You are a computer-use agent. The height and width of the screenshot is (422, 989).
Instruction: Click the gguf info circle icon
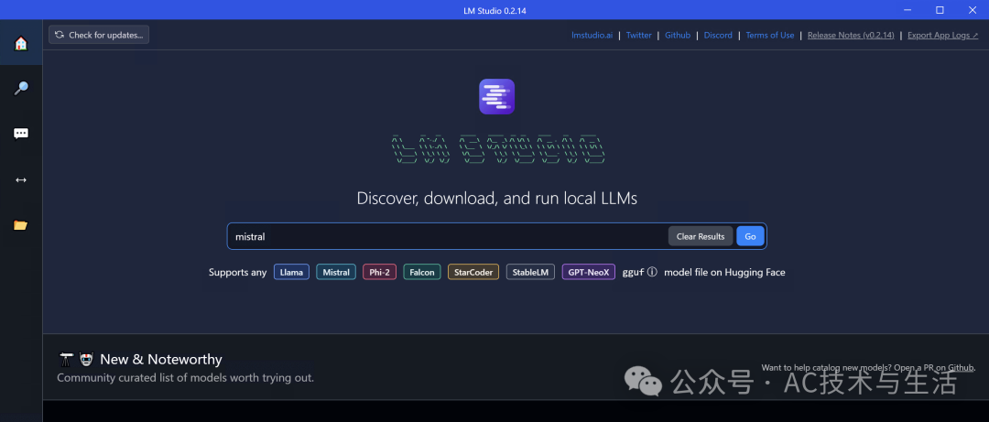tap(652, 272)
